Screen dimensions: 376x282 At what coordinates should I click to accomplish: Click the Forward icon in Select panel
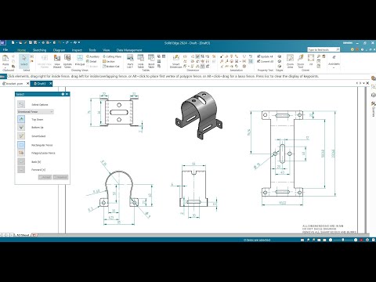(21, 169)
